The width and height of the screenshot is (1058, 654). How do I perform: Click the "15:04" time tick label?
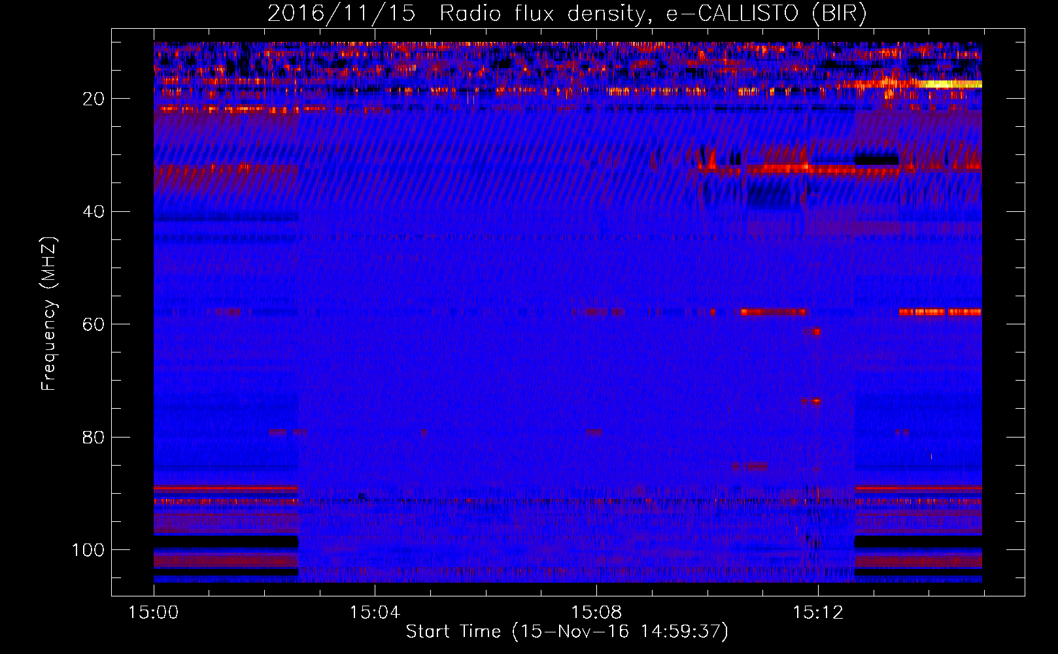375,612
